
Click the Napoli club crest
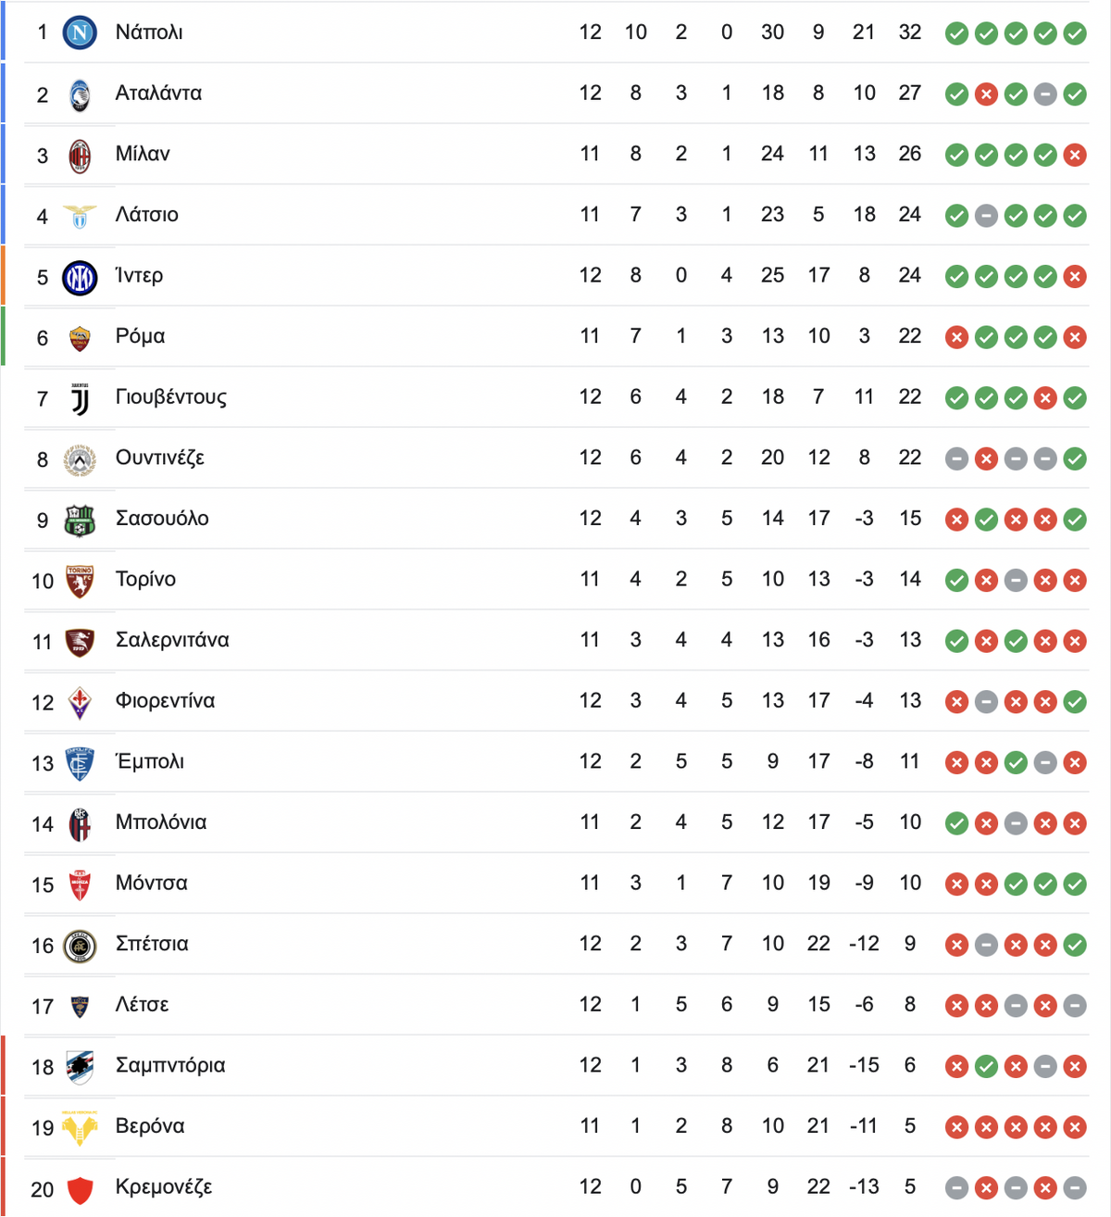[80, 33]
